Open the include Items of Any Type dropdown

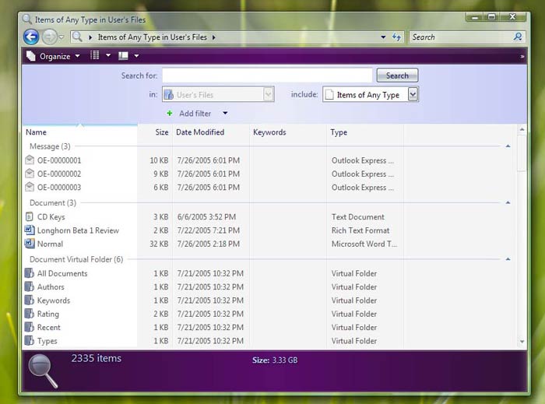413,94
